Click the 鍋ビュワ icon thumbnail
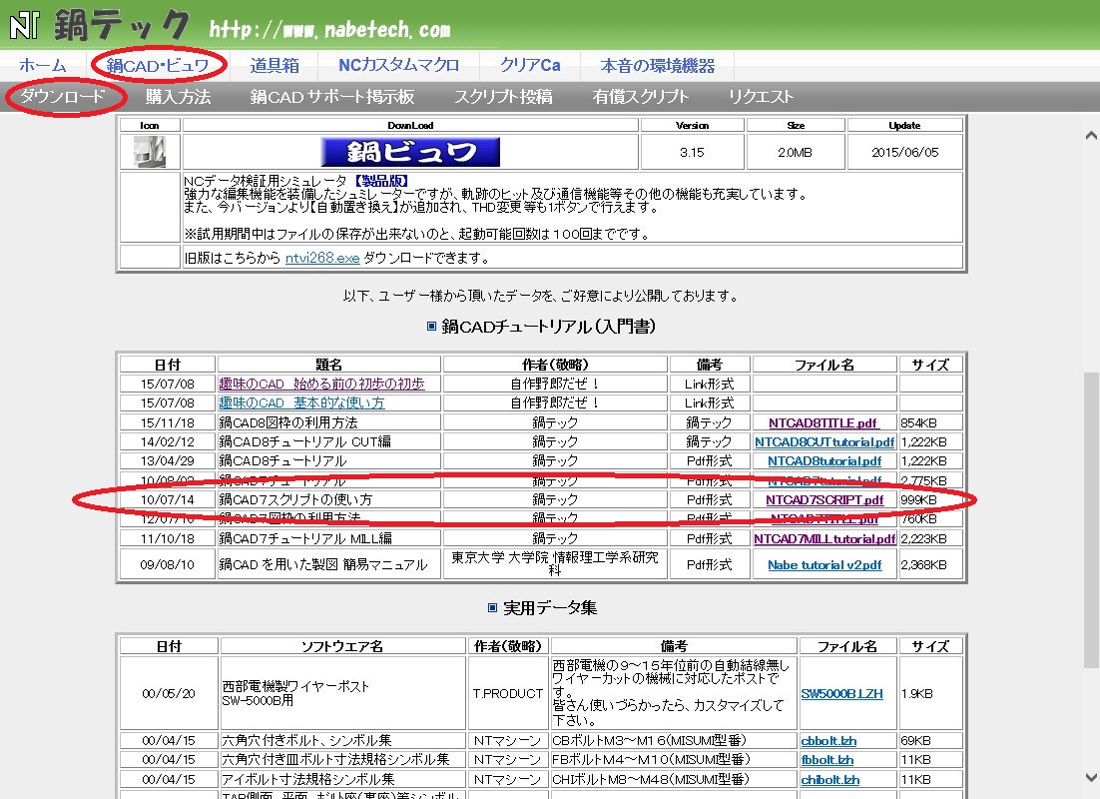The image size is (1100, 799). 150,152
